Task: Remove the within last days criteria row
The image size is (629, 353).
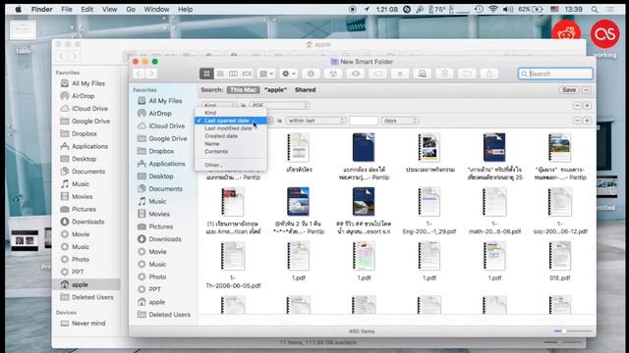Action: 577,121
